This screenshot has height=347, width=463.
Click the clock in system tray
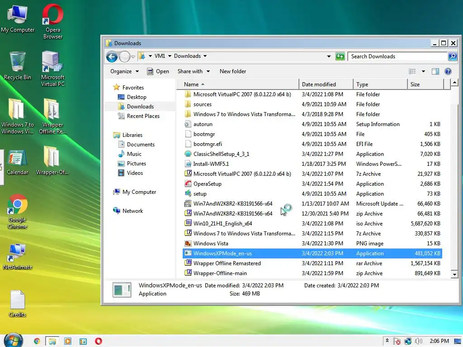[x=439, y=341]
